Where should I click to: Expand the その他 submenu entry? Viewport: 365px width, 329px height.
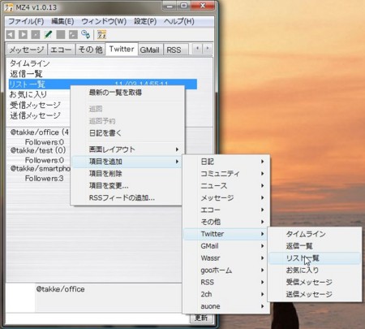[x=226, y=222]
